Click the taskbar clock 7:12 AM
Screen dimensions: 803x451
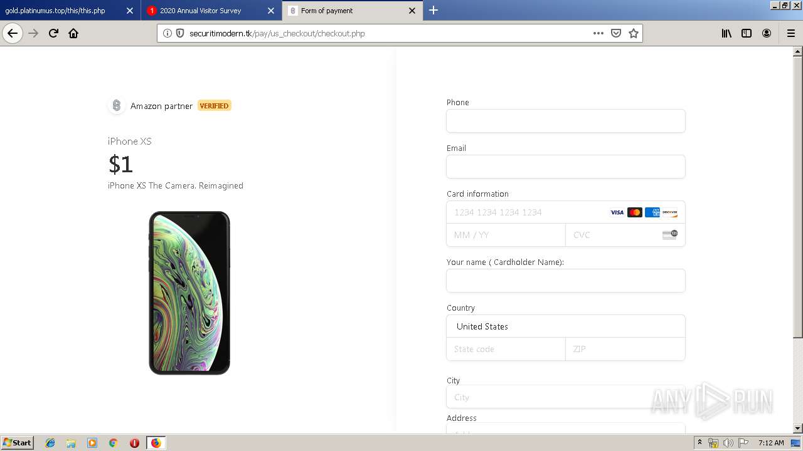tap(771, 443)
